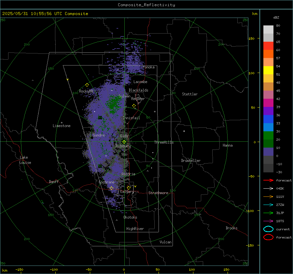
Task: Click the Lacombe town label
Action: [x=140, y=82]
